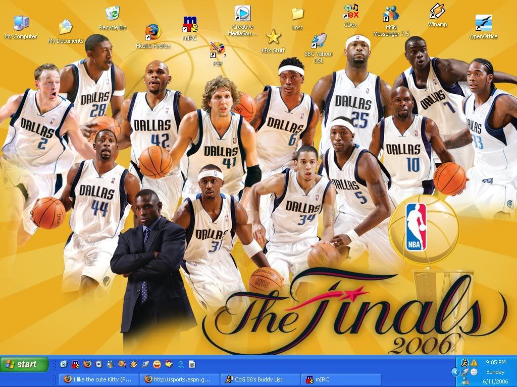Click the MSN Messenger tray icon

(464, 382)
